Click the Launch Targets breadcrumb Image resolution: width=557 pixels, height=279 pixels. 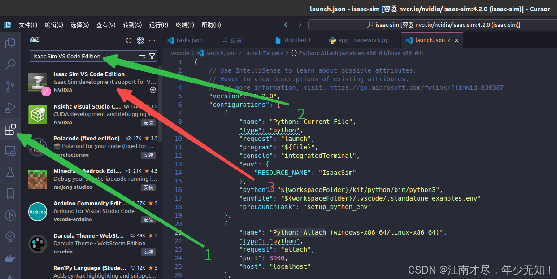pos(263,53)
